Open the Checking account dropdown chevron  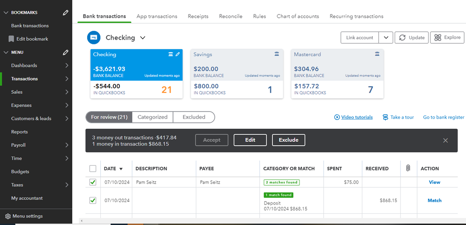click(143, 38)
